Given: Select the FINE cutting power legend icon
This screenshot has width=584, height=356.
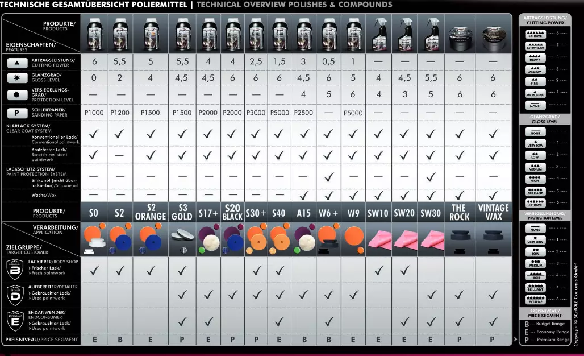Looking at the screenshot, I should 536,82.
